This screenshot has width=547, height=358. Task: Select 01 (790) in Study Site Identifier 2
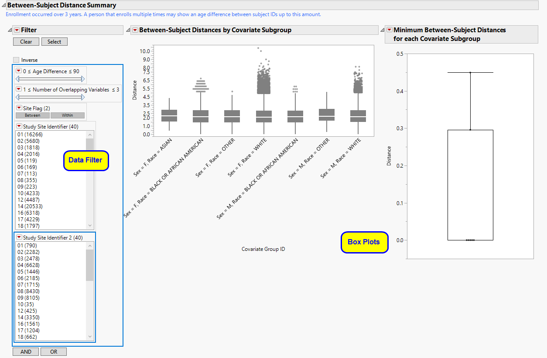(x=27, y=246)
